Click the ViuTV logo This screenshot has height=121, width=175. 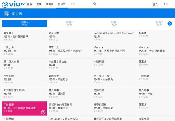point(13,4)
